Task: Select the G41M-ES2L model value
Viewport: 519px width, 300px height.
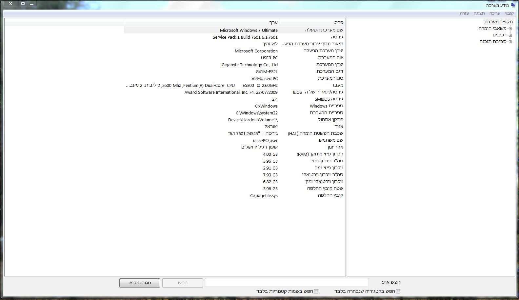Action: pyautogui.click(x=267, y=71)
